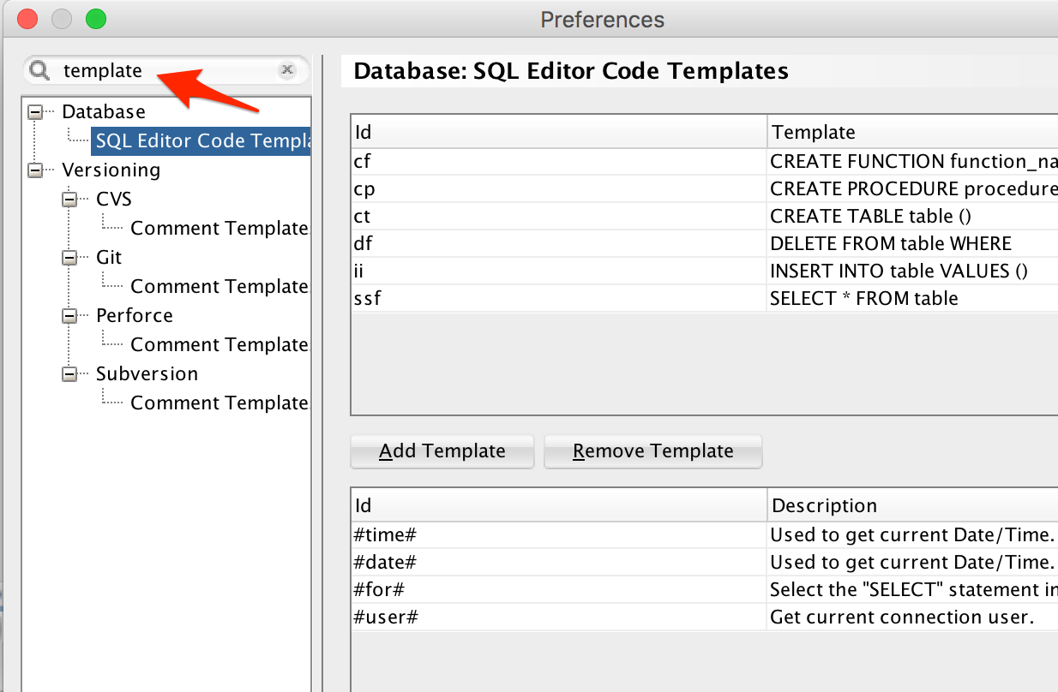Collapse the Database tree node
Viewport: 1058px width, 692px height.
click(34, 111)
